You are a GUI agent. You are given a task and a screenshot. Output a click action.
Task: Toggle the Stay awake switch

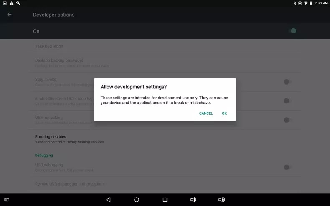287,82
